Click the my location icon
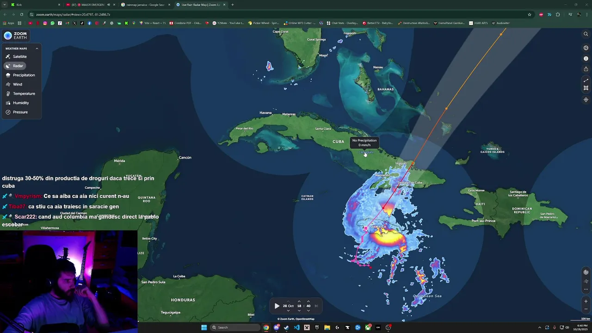592x333 pixels. (586, 99)
